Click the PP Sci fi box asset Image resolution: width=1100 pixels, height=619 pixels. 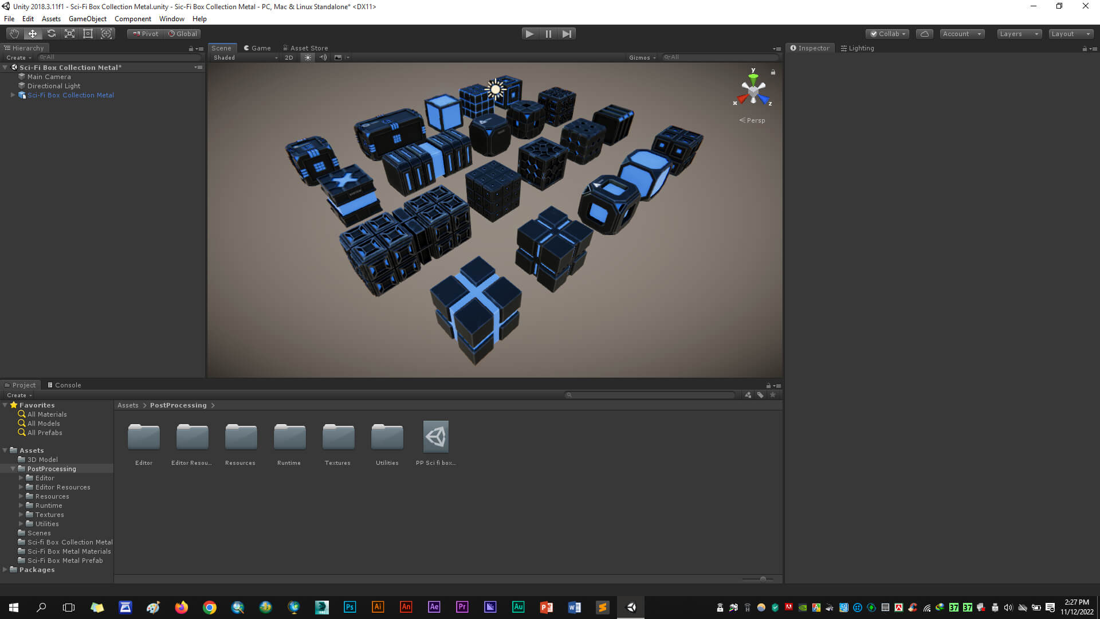[435, 437]
